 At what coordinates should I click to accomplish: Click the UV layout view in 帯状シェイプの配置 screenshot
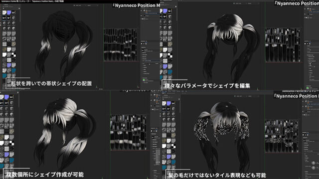click(120, 45)
